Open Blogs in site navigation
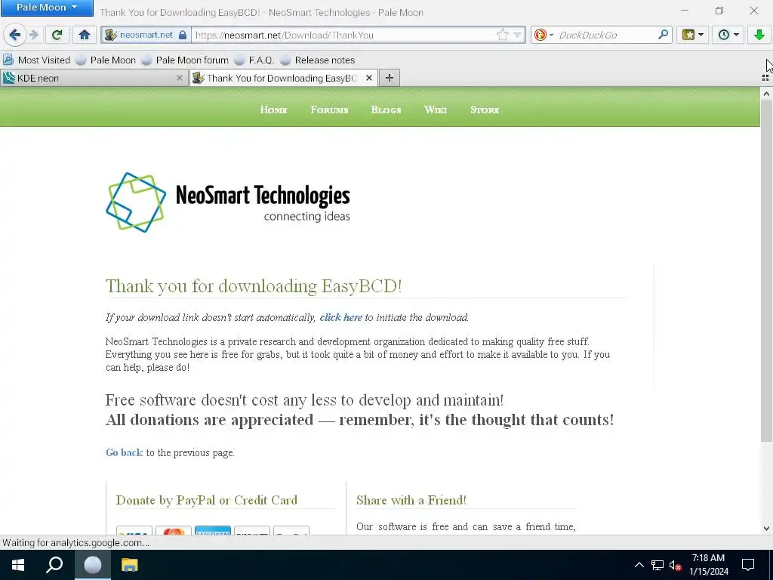The image size is (773, 580). (386, 110)
